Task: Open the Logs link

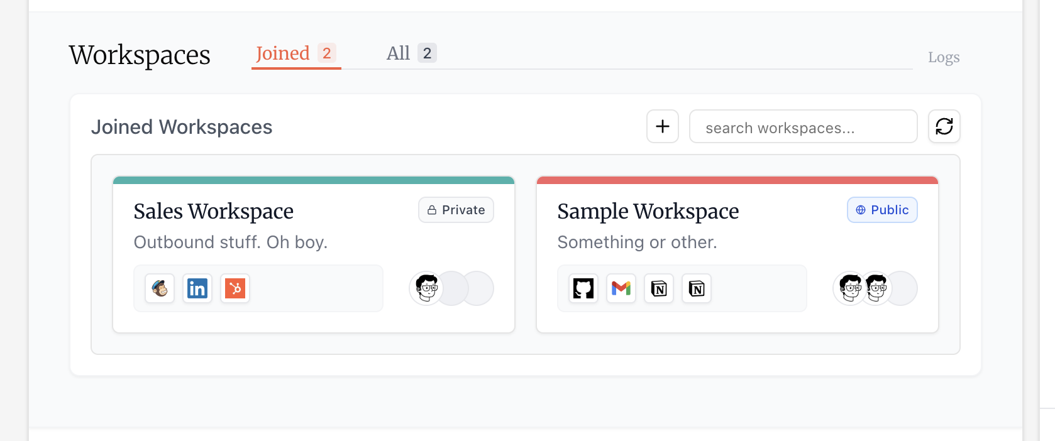Action: pyautogui.click(x=943, y=58)
